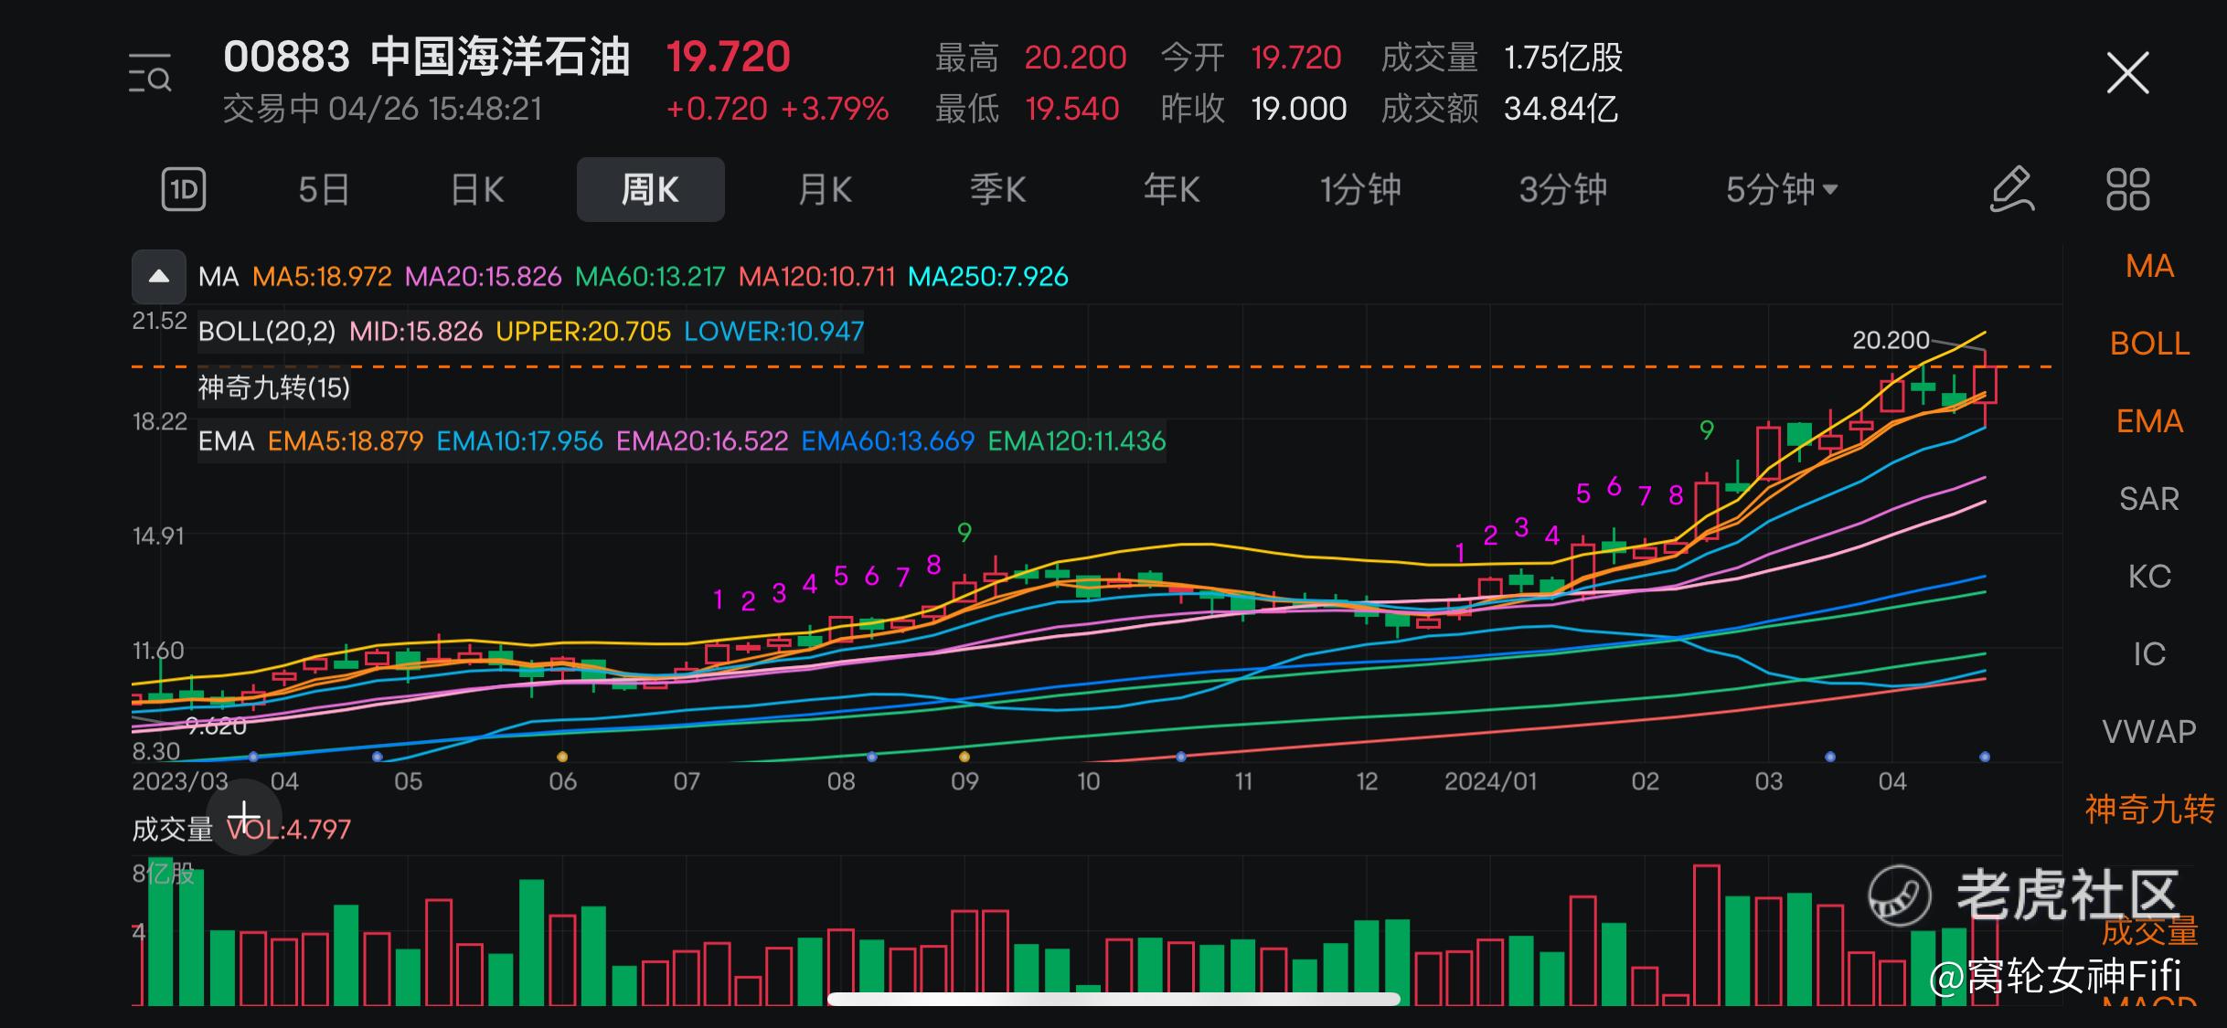Select the 1分钟 interval tab
The image size is (2227, 1028).
(1360, 190)
